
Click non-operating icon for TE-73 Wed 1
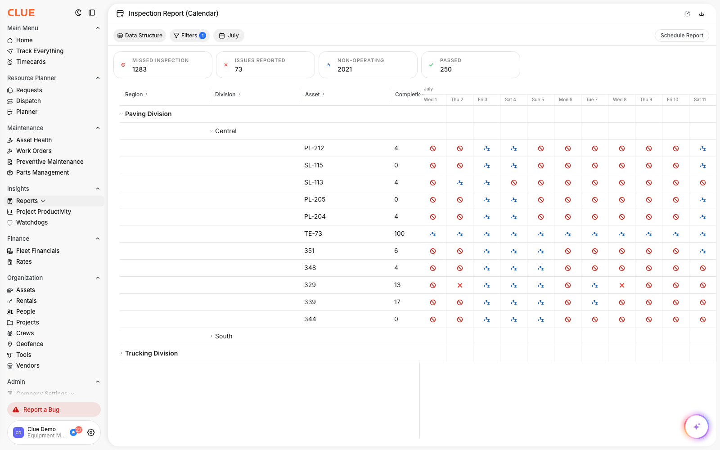click(433, 234)
